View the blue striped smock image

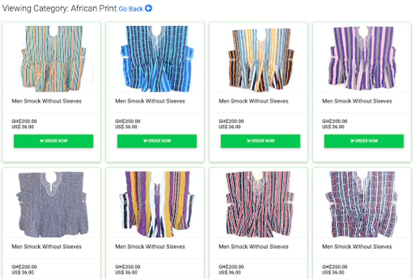pos(155,59)
